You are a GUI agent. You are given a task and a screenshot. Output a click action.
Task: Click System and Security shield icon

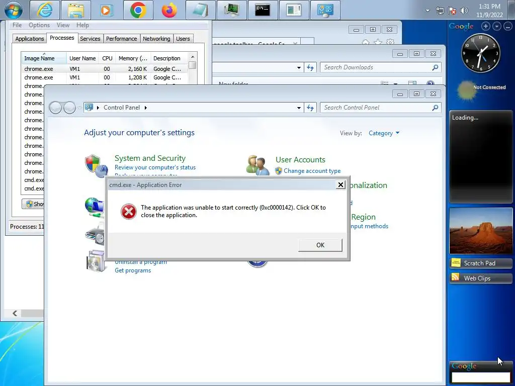pos(96,166)
